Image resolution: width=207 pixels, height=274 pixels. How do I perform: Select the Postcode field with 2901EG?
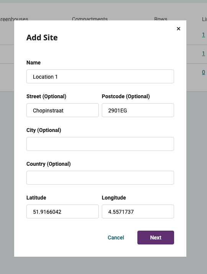(138, 110)
